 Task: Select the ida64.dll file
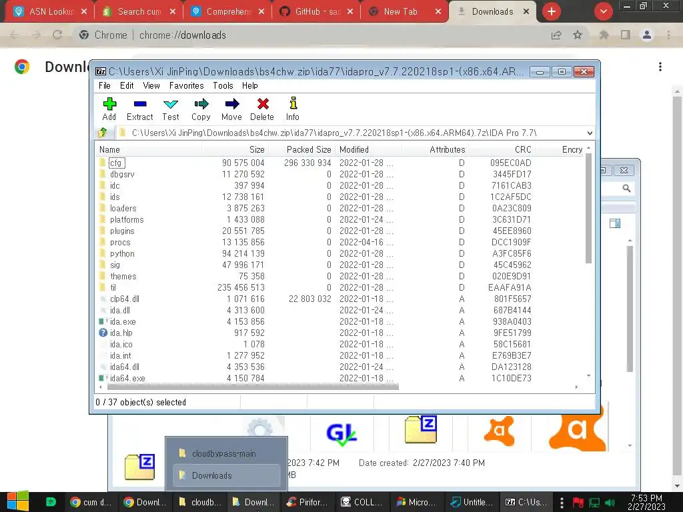[x=125, y=367]
